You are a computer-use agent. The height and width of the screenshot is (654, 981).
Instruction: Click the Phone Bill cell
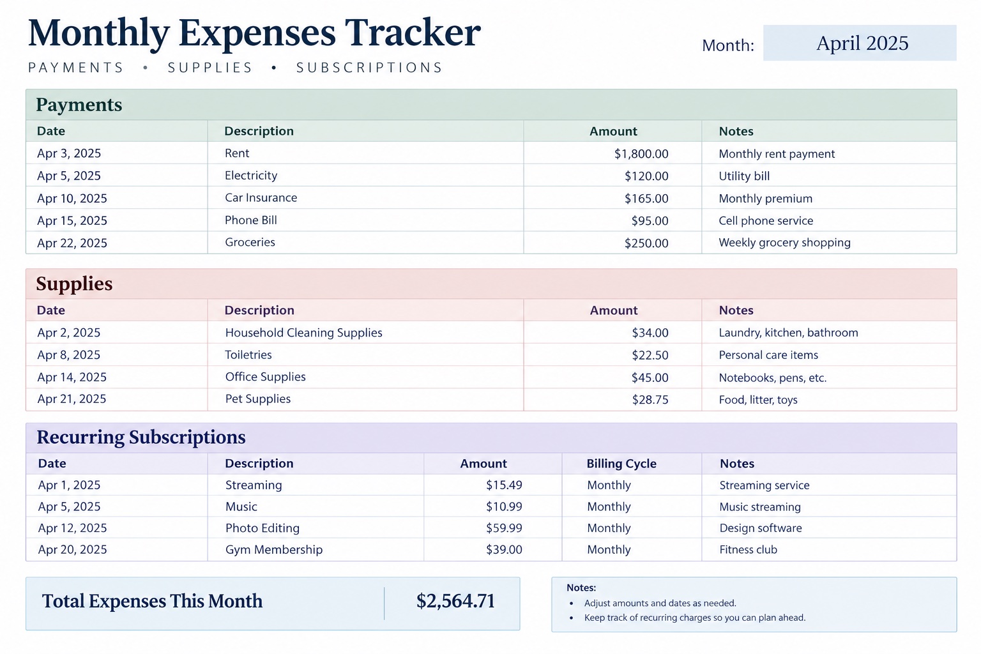365,220
